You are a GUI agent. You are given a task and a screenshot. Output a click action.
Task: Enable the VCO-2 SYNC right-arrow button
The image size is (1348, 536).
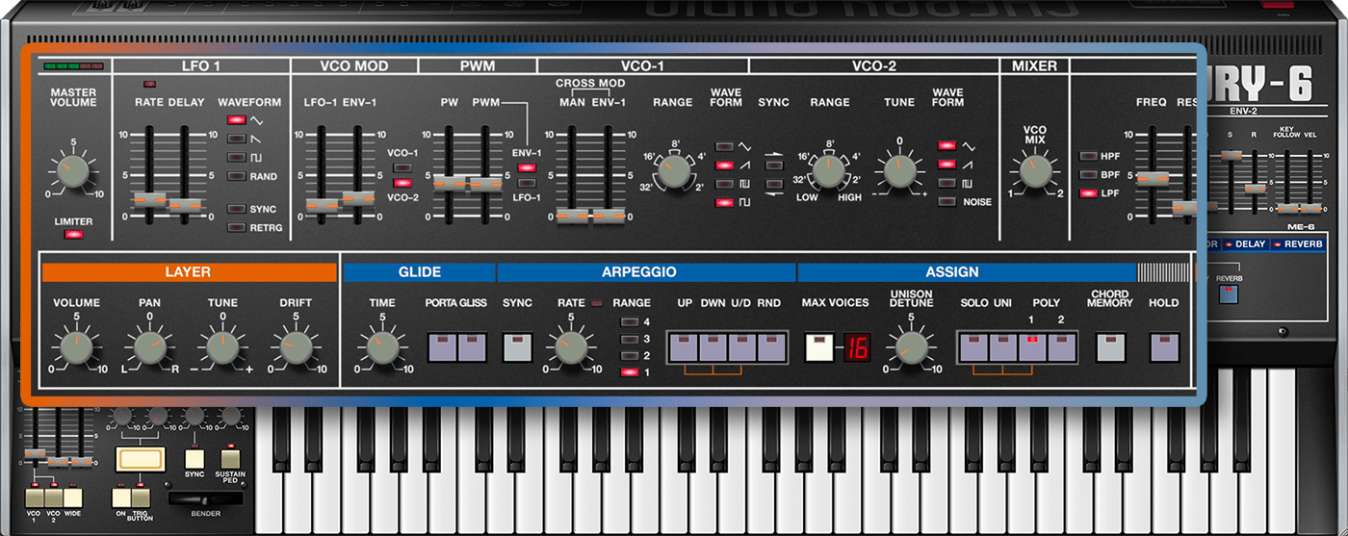[x=773, y=166]
